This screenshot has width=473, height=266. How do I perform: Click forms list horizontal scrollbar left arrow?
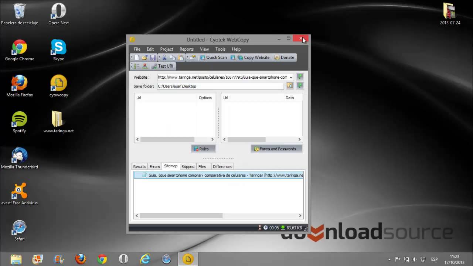pyautogui.click(x=225, y=140)
